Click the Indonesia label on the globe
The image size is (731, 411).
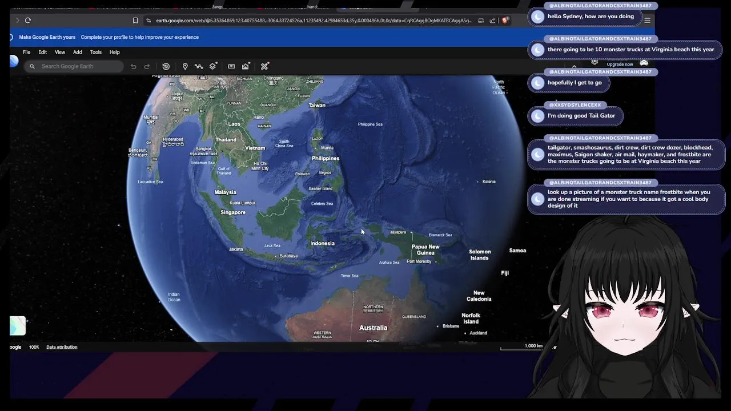click(x=322, y=243)
